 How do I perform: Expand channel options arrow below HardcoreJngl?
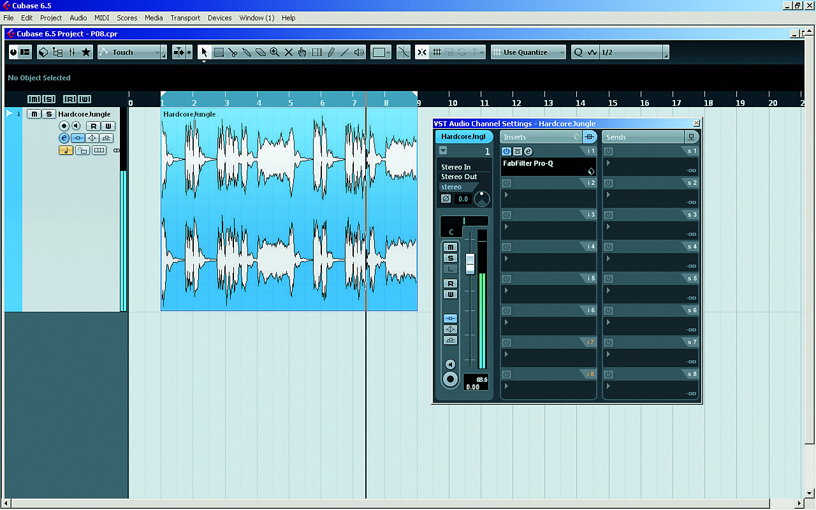443,151
